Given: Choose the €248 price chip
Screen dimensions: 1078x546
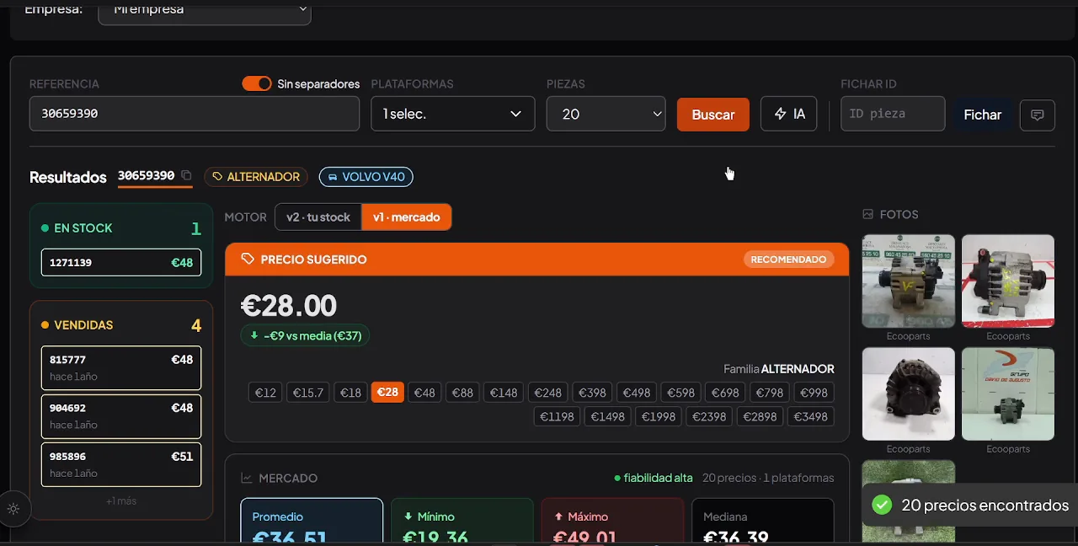Looking at the screenshot, I should (547, 393).
